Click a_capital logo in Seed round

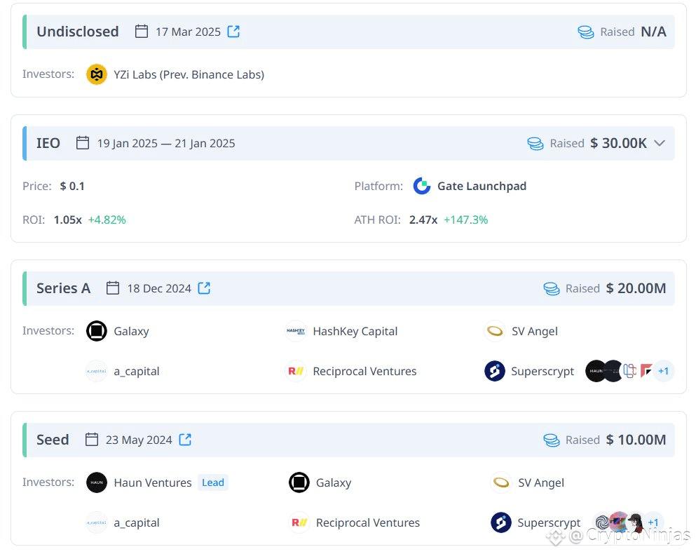(x=97, y=522)
